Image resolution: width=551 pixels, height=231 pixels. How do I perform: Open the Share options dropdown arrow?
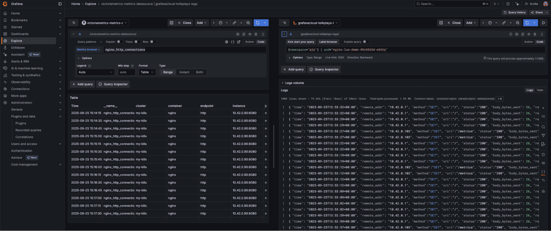(x=547, y=12)
